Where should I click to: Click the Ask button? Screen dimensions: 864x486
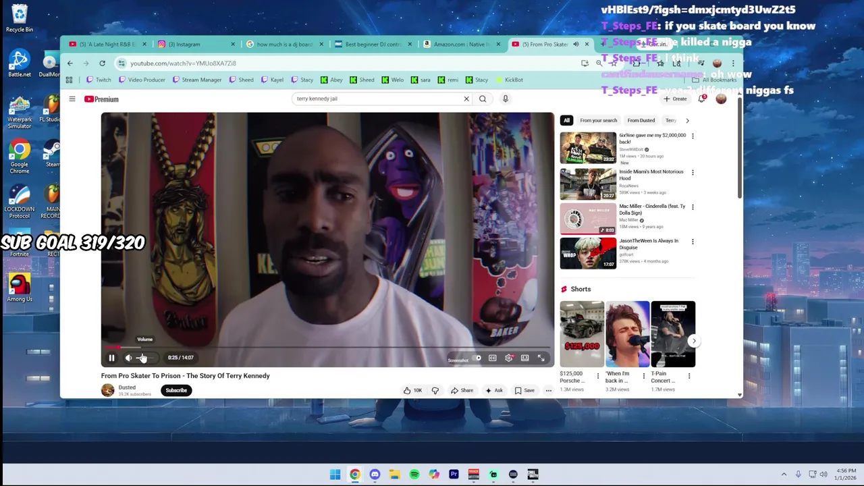(x=494, y=390)
